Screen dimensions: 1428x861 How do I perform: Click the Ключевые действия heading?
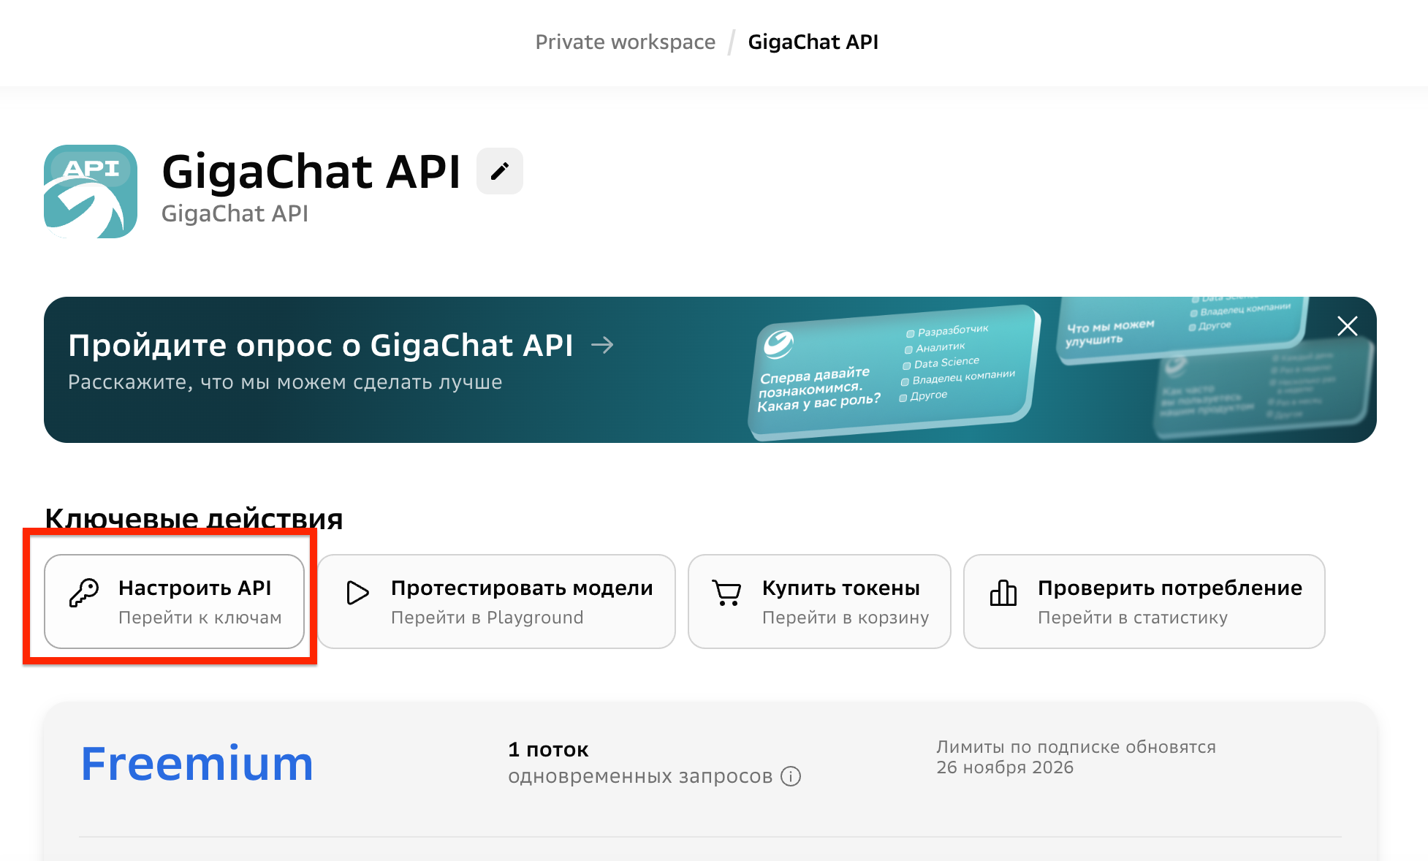click(x=194, y=518)
